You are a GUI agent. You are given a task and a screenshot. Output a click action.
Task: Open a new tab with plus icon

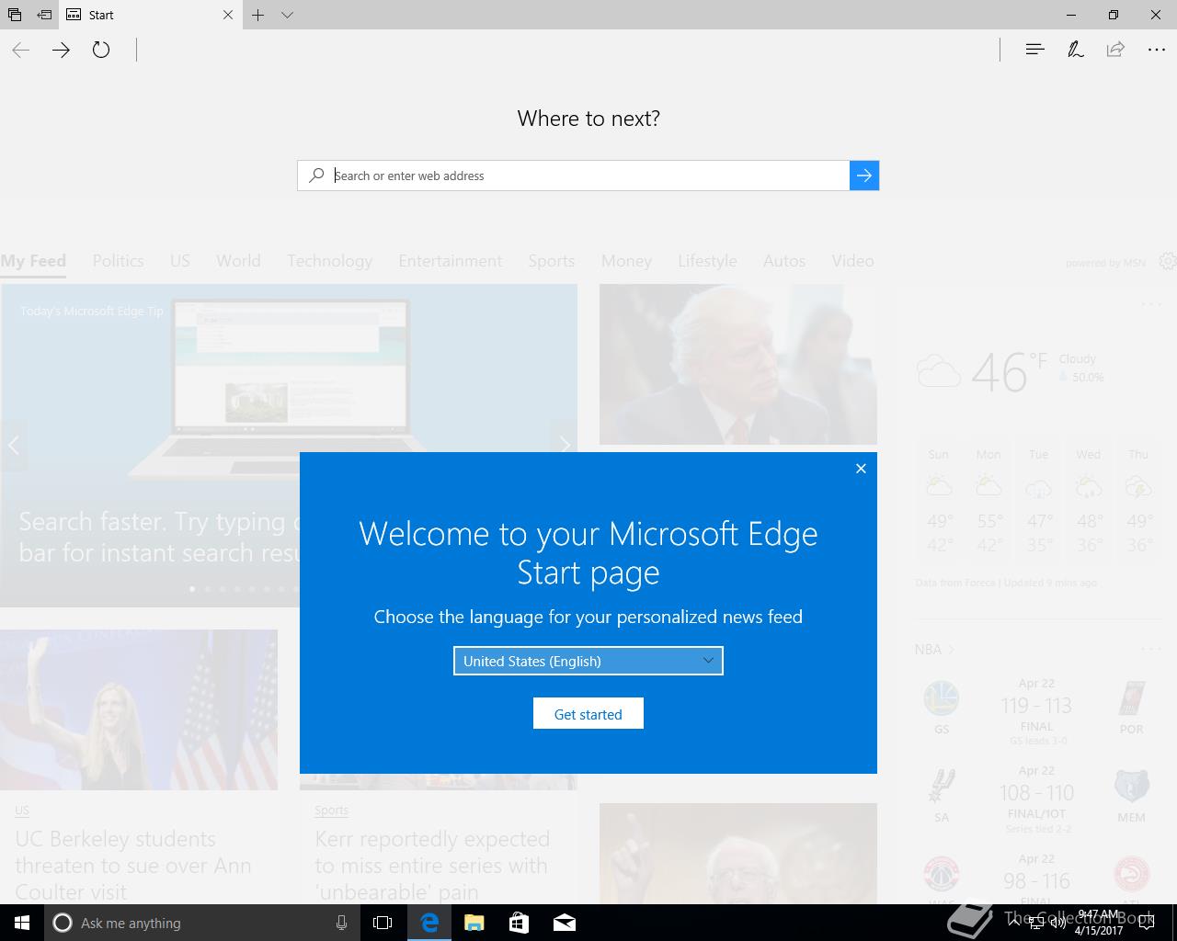pos(258,15)
